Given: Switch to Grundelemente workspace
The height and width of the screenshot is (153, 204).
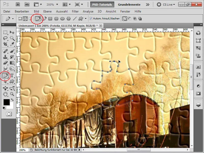Looking at the screenshot, I should click(x=129, y=5).
